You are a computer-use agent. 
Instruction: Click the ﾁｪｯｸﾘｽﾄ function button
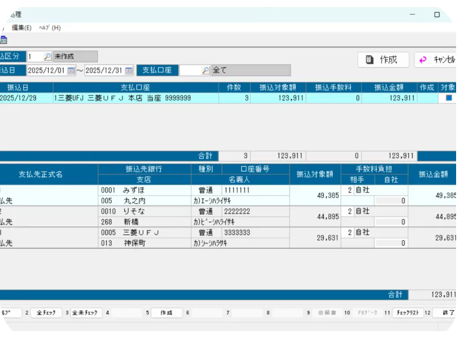[x=408, y=313]
